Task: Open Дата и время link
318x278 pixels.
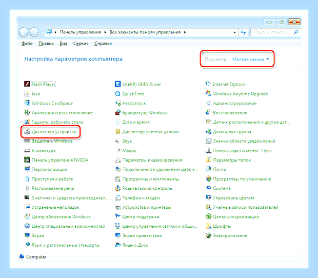Action: pyautogui.click(x=136, y=122)
